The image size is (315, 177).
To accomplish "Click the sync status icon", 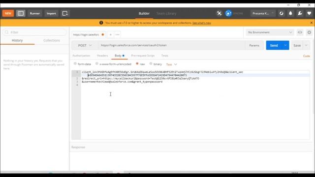I will point(228,13).
